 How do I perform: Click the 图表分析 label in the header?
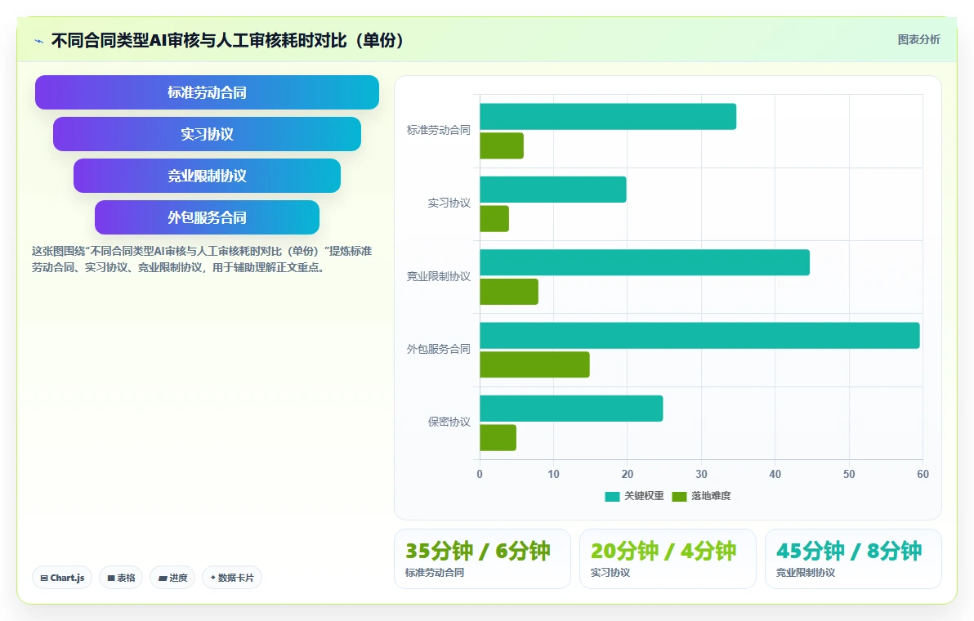pos(918,39)
